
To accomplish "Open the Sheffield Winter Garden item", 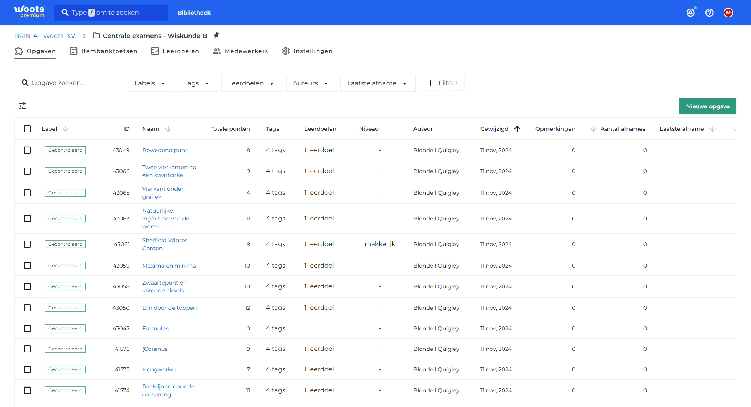I will pos(165,244).
